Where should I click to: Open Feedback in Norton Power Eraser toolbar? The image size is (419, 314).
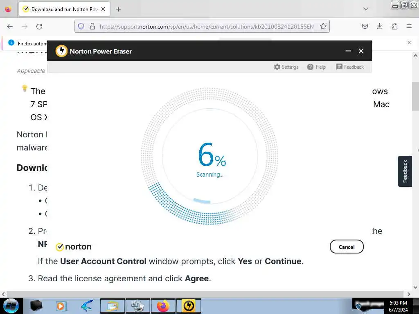click(350, 67)
